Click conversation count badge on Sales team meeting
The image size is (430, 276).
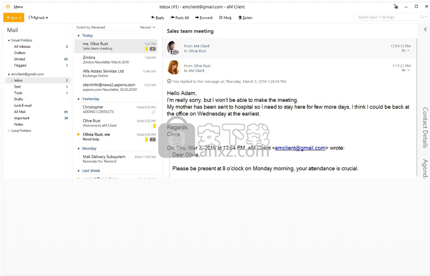[x=153, y=49]
